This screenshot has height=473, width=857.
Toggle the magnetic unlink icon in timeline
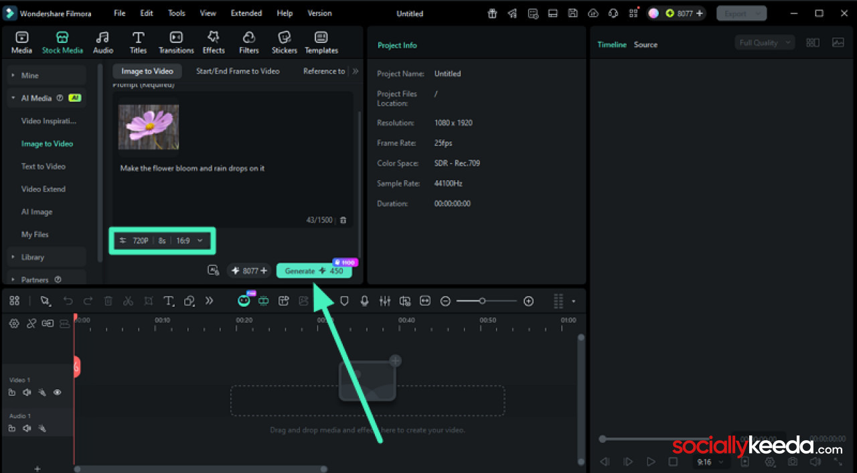pos(31,324)
